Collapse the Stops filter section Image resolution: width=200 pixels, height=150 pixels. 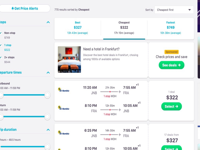(x=48, y=22)
